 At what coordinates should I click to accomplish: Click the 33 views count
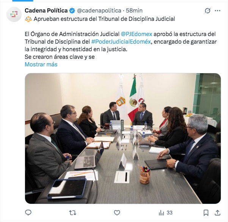click(169, 213)
